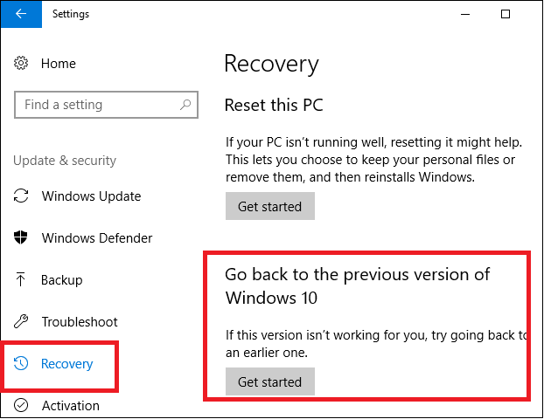Maximize the Settings window
This screenshot has width=544, height=419.
tap(506, 14)
